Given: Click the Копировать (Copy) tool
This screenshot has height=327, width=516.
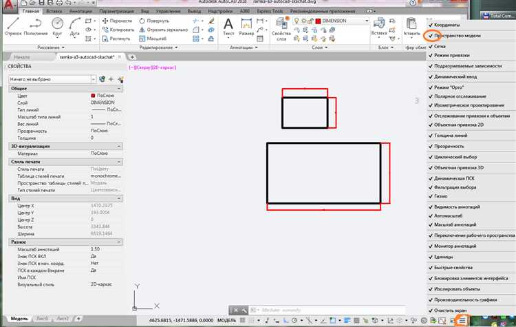Looking at the screenshot, I should pyautogui.click(x=118, y=30).
